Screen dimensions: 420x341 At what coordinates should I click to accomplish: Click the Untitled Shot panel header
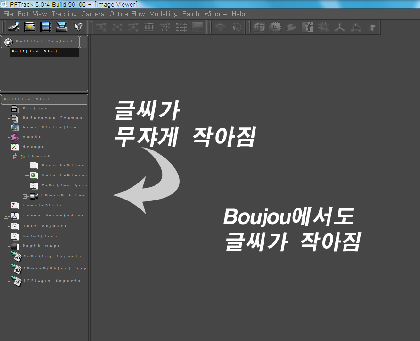(x=44, y=99)
